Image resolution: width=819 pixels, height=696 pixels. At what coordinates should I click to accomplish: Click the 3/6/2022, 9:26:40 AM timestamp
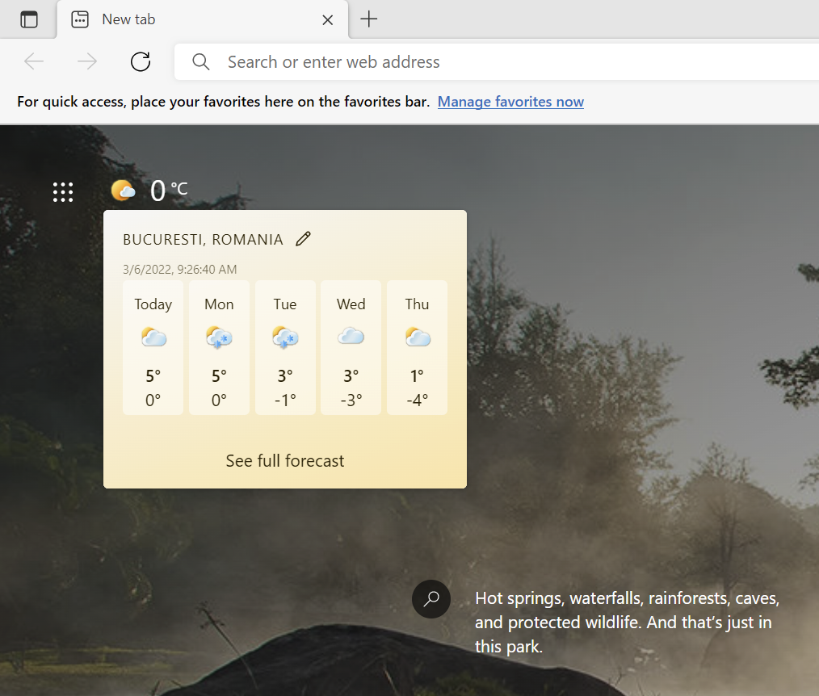coord(179,270)
